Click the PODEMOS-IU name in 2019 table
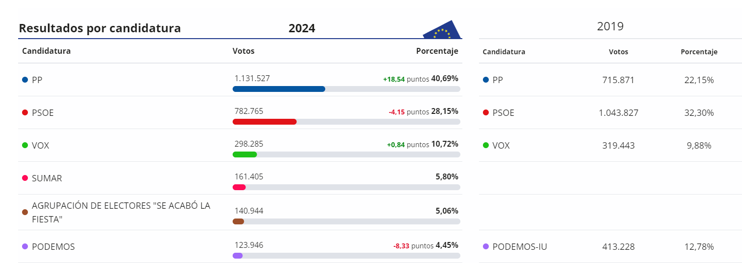Viewport: 742px width, 263px height. tap(520, 247)
